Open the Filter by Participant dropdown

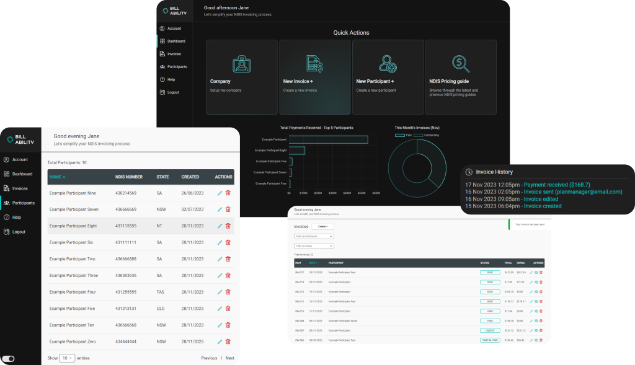point(314,235)
